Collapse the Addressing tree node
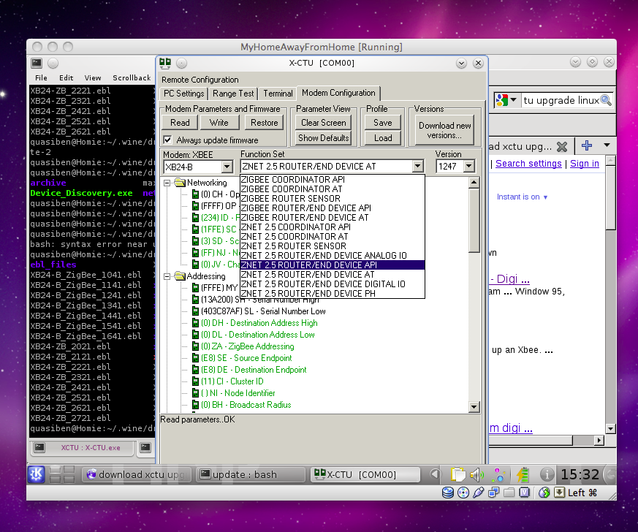 point(167,276)
